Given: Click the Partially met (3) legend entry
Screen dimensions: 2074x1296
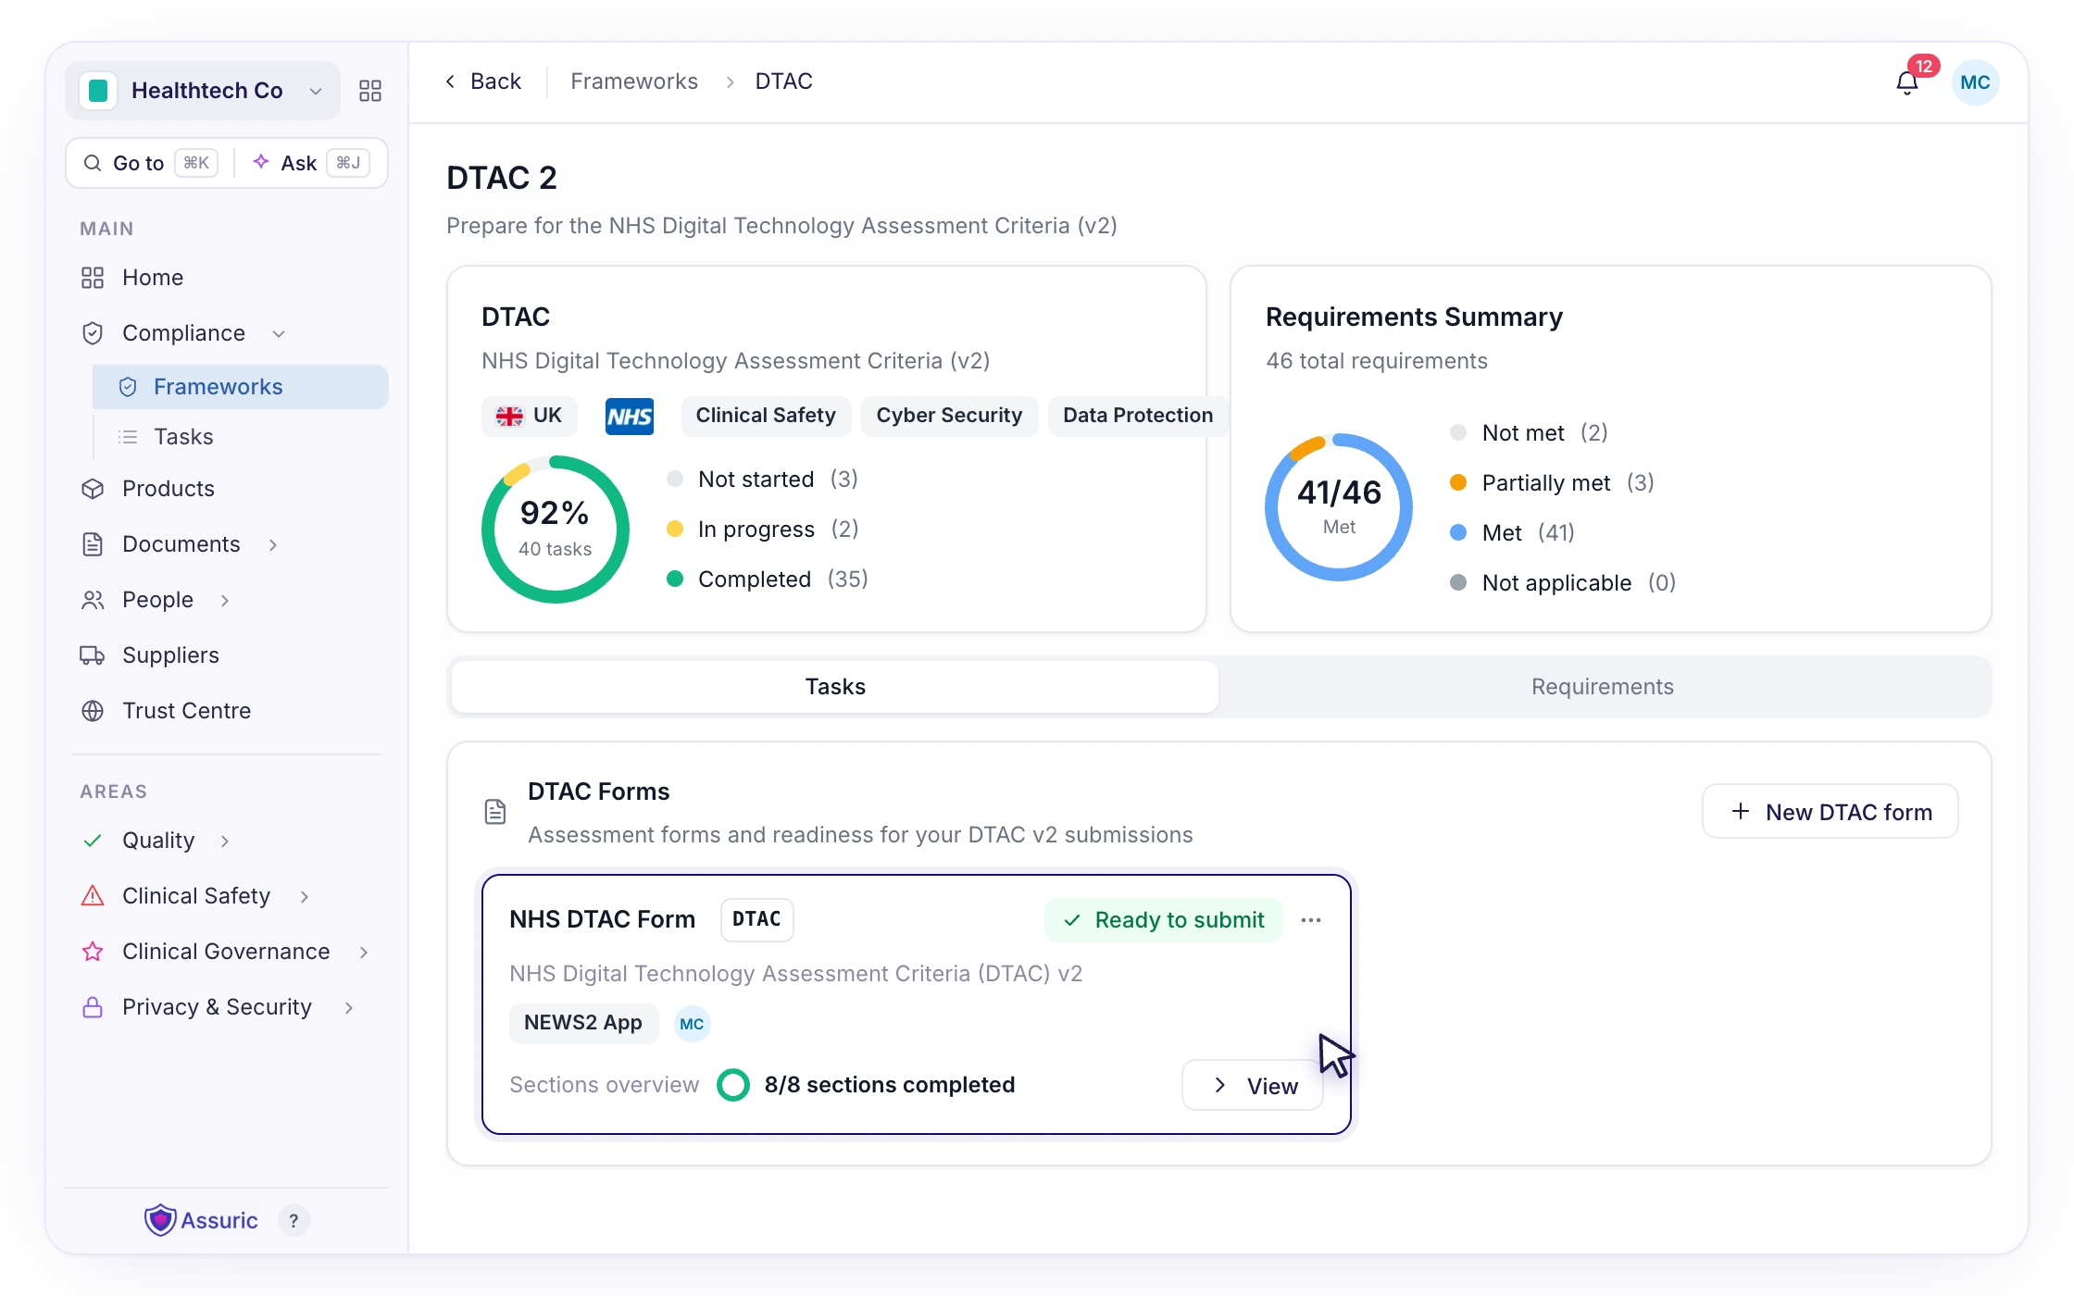Looking at the screenshot, I should (x=1552, y=483).
